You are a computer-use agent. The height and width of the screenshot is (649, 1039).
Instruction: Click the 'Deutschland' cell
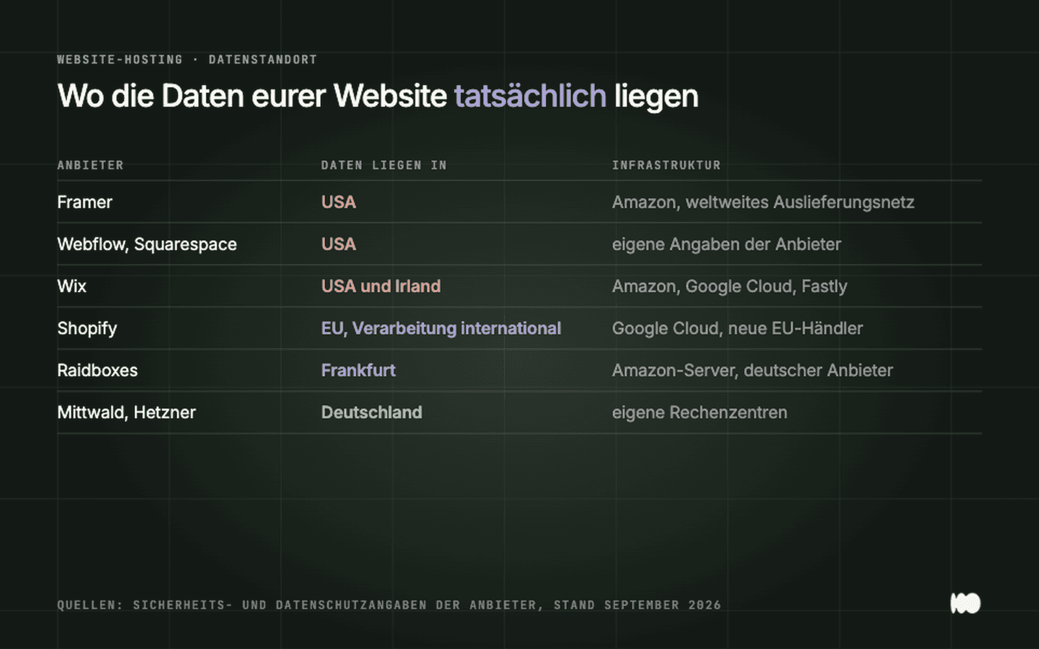[371, 413]
